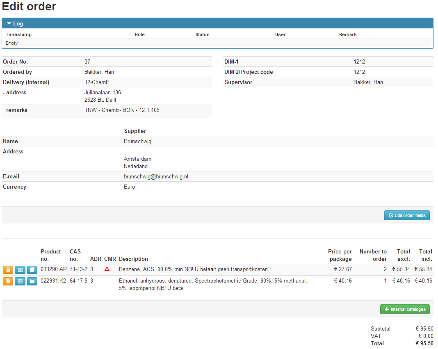Image resolution: width=438 pixels, height=349 pixels.
Task: Click product number 022931.K2
Action: tap(53, 281)
